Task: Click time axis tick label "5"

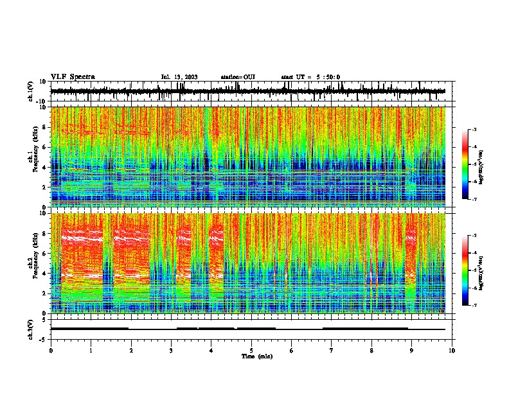Action: 251,351
